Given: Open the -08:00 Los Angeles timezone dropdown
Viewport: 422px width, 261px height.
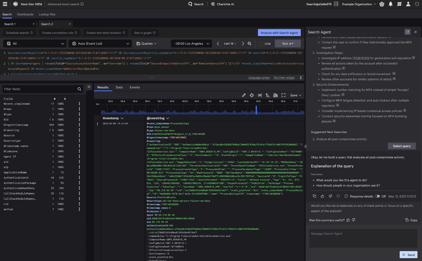Looking at the screenshot, I should 191,44.
